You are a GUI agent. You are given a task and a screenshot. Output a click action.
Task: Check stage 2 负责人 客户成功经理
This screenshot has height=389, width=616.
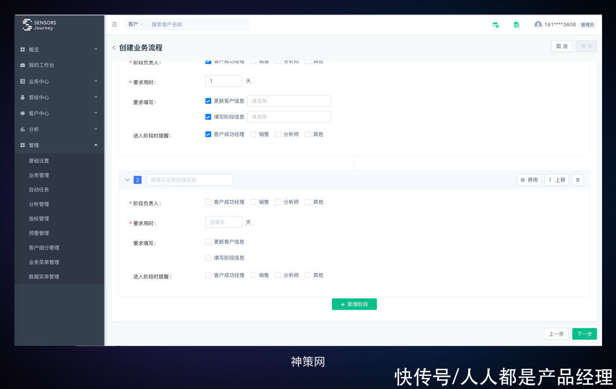point(208,202)
